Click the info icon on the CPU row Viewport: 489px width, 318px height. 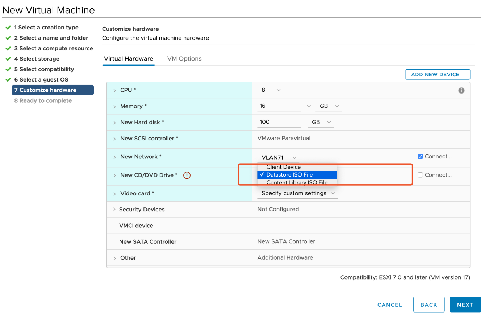461,90
